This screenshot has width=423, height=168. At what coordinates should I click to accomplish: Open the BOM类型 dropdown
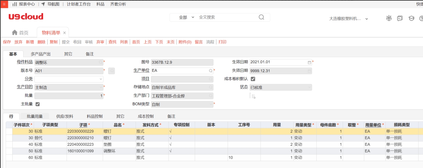(x=211, y=104)
